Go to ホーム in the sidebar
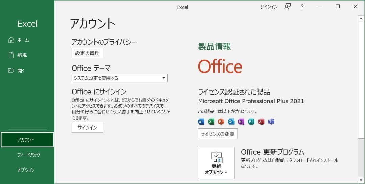The height and width of the screenshot is (184, 365). 23,40
